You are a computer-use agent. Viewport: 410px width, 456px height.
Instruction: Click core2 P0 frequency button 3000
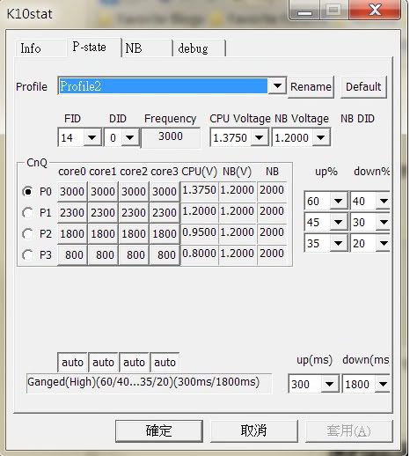click(x=134, y=192)
